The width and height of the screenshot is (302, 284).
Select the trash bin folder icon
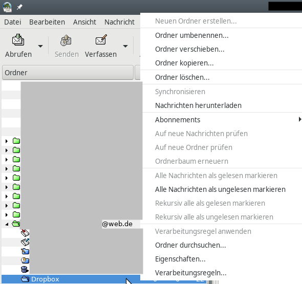(x=25, y=269)
